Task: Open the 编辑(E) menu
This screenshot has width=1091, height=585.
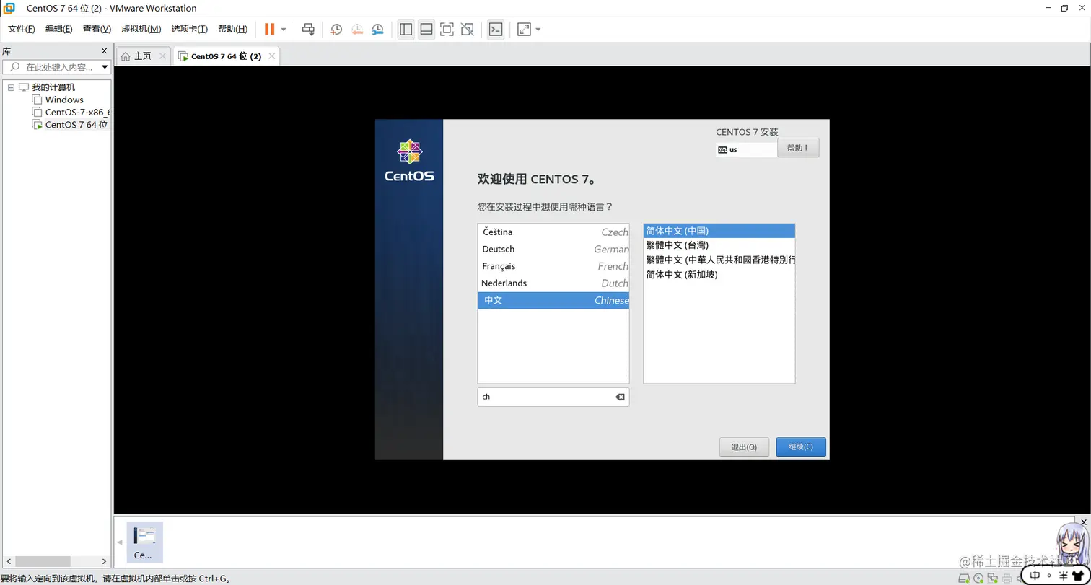Action: pyautogui.click(x=59, y=30)
